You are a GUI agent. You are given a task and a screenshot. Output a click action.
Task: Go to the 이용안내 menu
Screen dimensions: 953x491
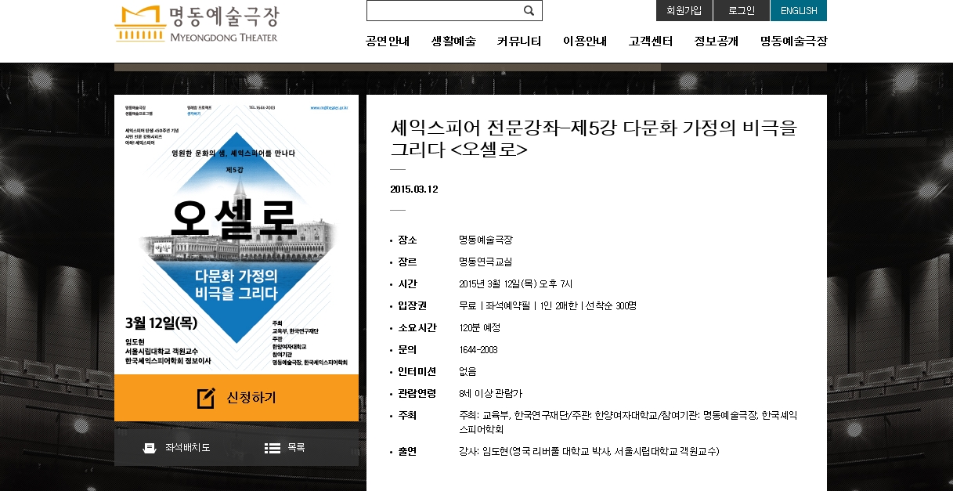585,42
